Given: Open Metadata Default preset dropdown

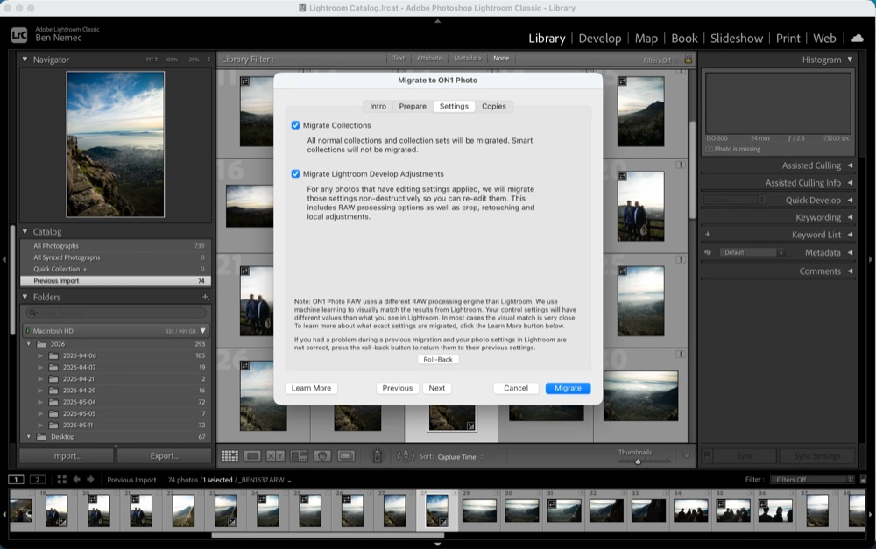Looking at the screenshot, I should pyautogui.click(x=752, y=252).
